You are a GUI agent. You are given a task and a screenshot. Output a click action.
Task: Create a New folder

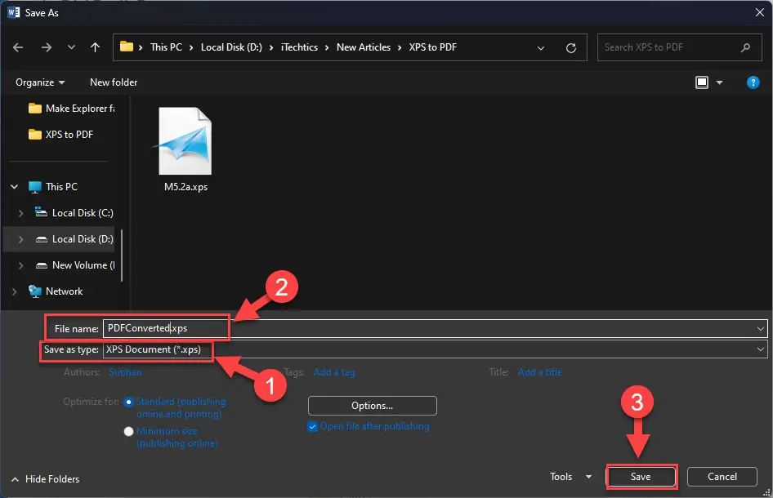tap(114, 82)
